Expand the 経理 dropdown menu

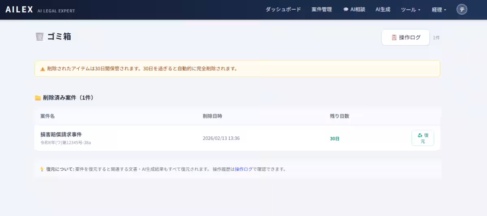(x=439, y=10)
